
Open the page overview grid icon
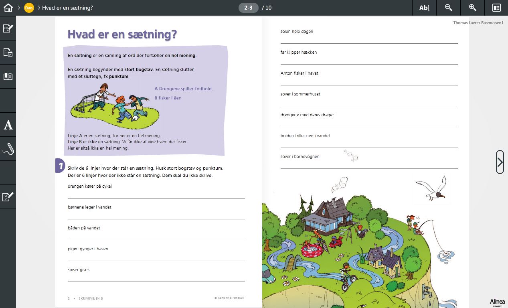[x=496, y=8]
